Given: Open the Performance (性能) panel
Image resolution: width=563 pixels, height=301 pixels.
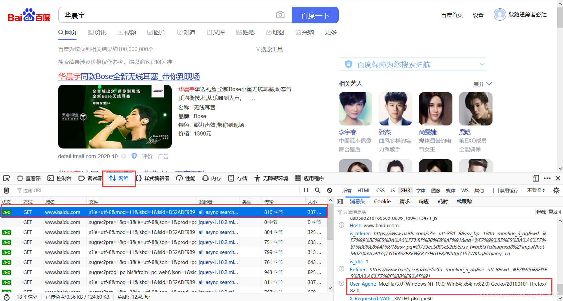Looking at the screenshot, I should [186, 178].
